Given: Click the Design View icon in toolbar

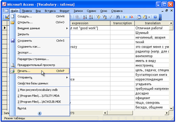Looking at the screenshot, I should (x=7, y=17).
